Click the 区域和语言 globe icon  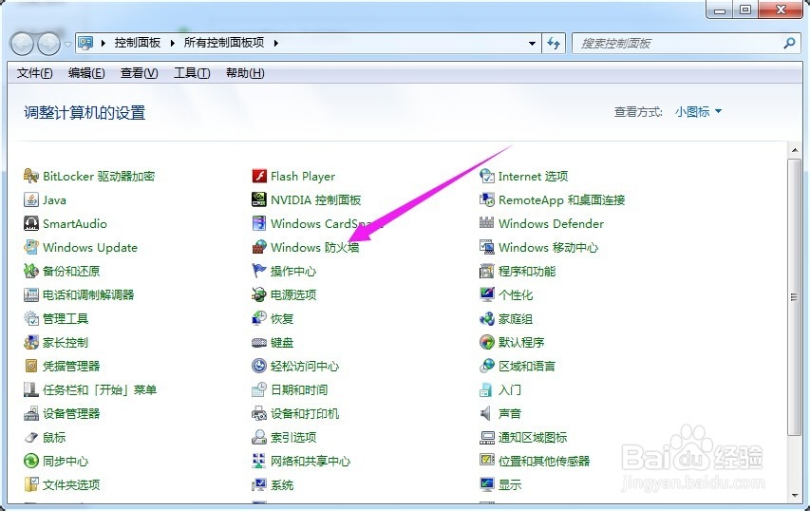click(x=486, y=367)
